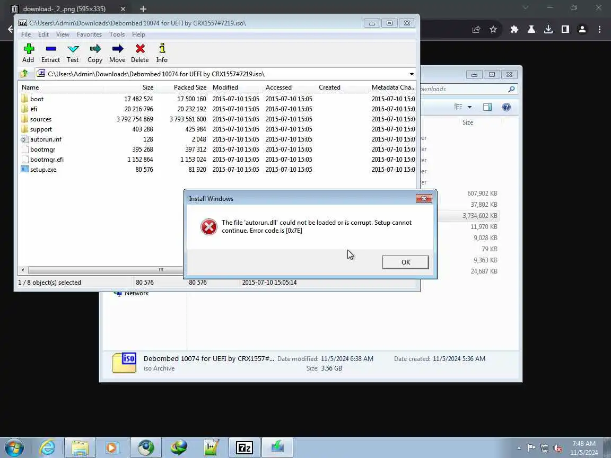611x458 pixels.
Task: Click the Explorer view options icon
Action: (458, 107)
